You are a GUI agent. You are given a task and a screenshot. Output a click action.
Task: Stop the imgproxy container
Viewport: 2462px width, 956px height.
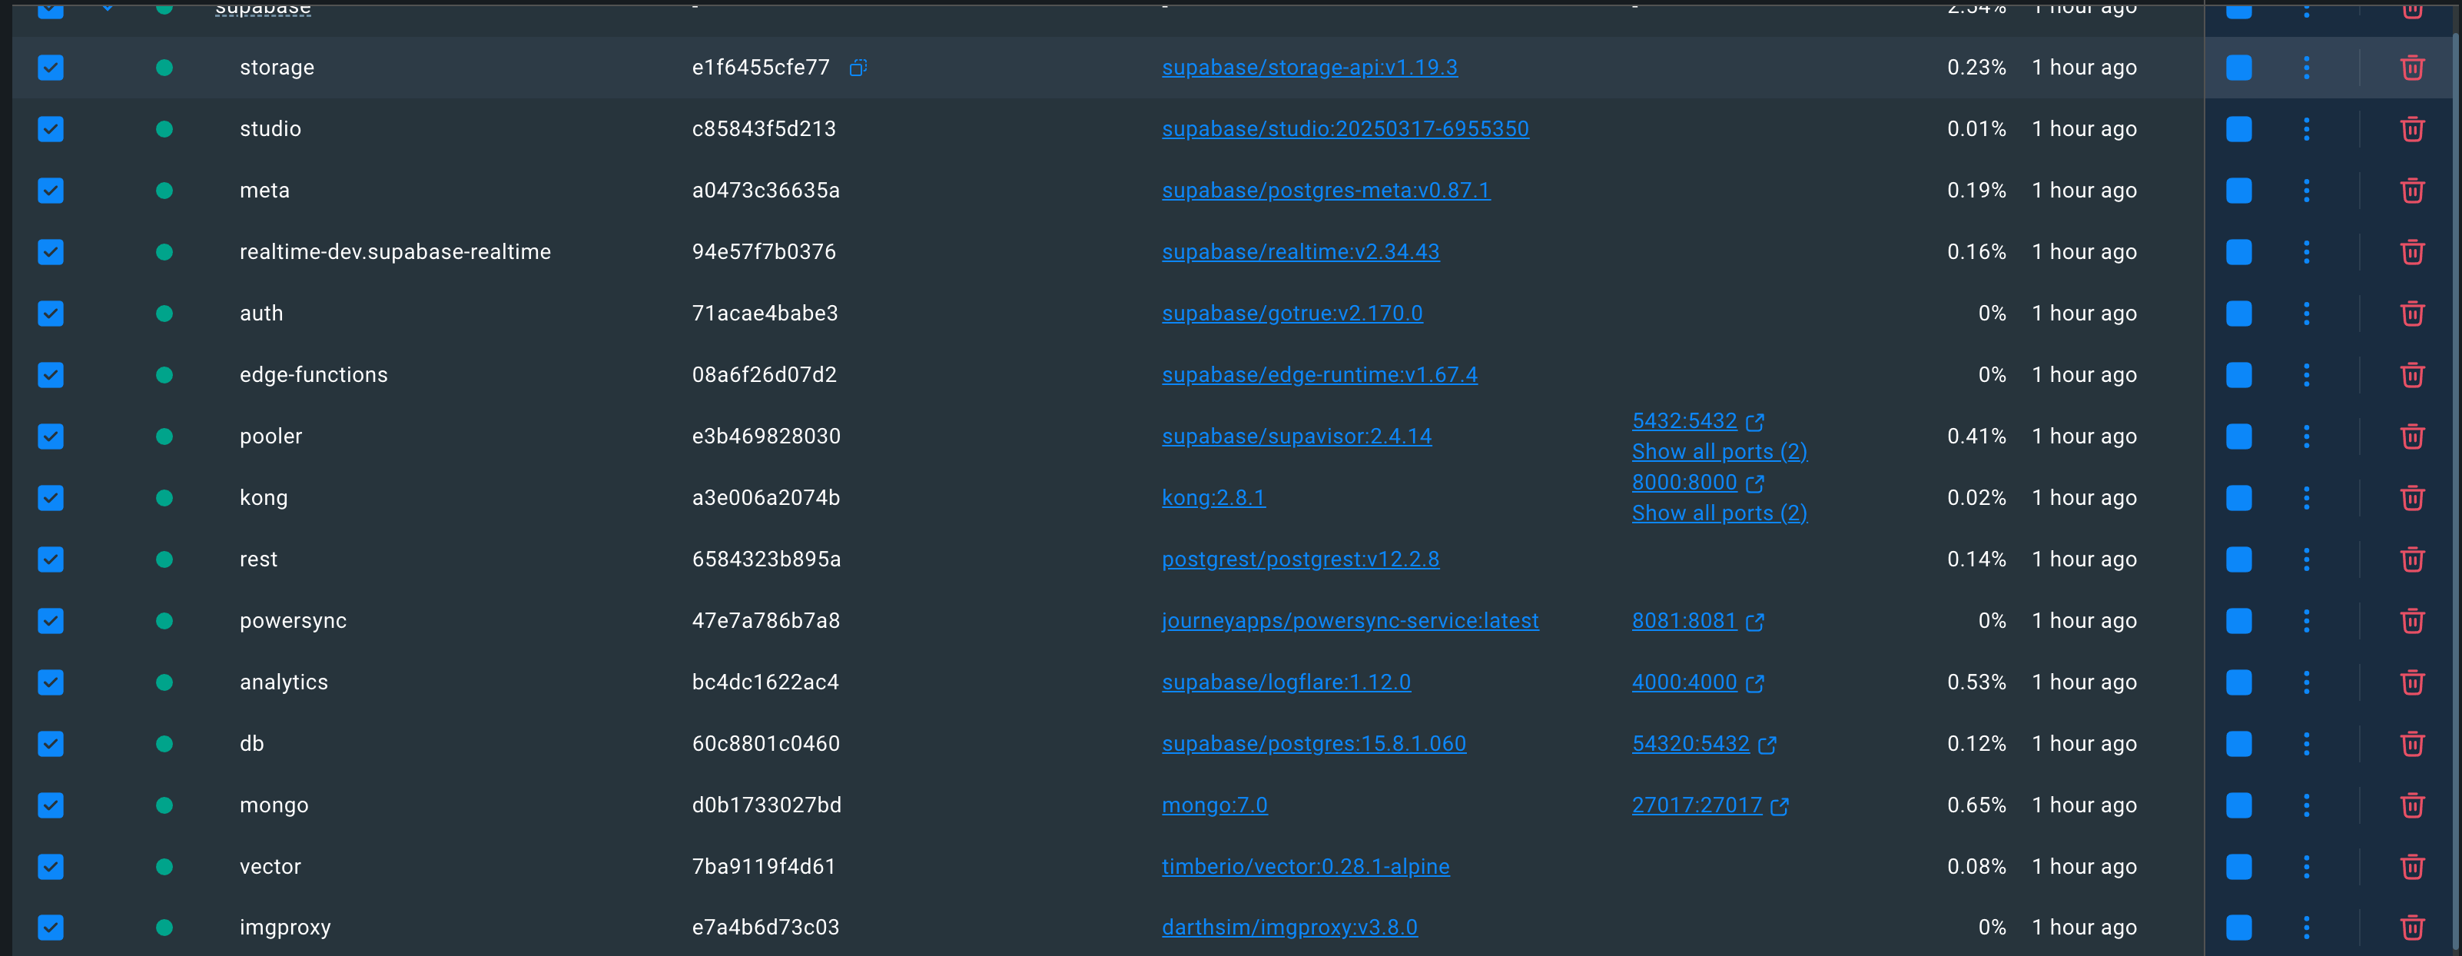point(2238,928)
